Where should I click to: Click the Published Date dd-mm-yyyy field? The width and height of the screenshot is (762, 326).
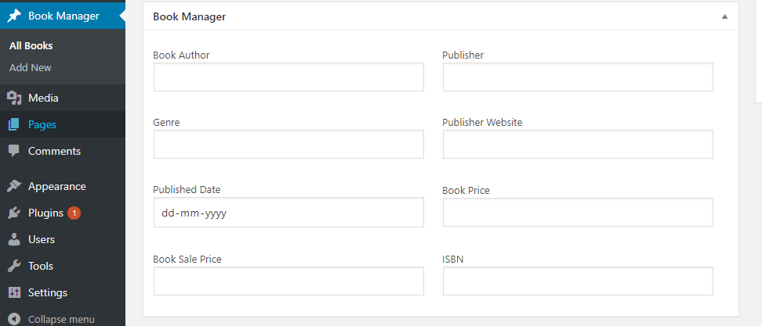288,212
